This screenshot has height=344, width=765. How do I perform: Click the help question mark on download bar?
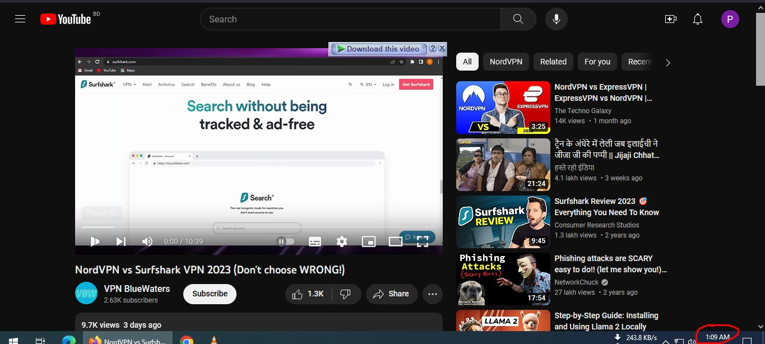[x=432, y=49]
